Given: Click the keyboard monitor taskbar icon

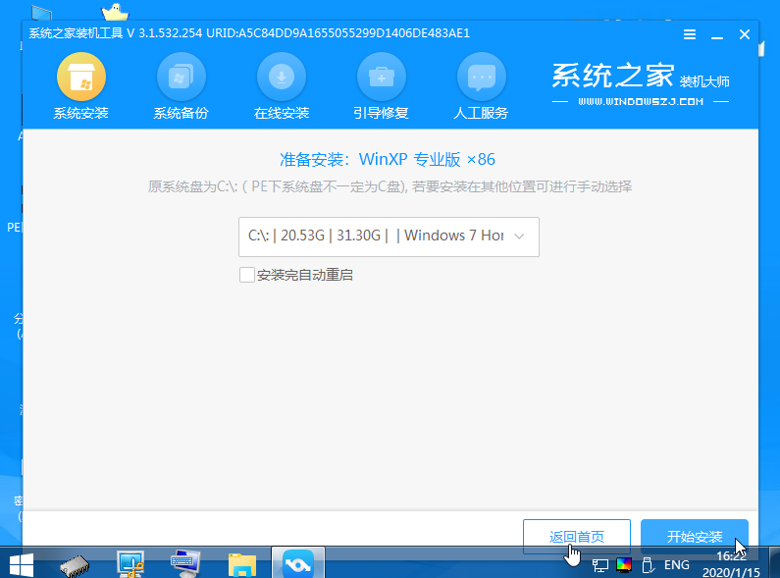Looking at the screenshot, I should click(185, 563).
